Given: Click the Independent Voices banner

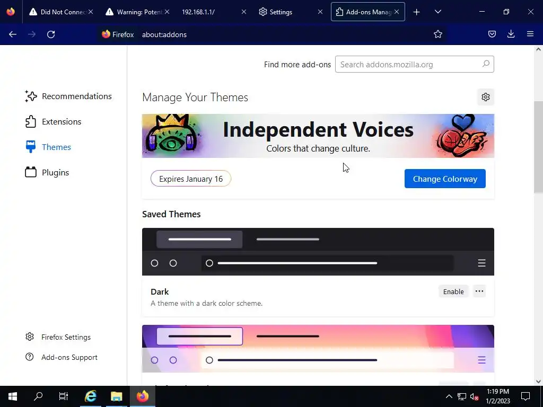Looking at the screenshot, I should pyautogui.click(x=318, y=136).
